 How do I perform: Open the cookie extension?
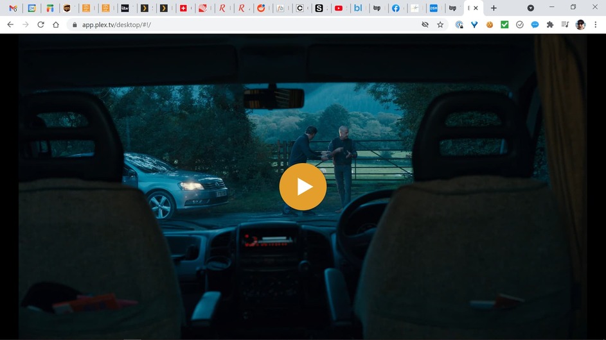[489, 25]
